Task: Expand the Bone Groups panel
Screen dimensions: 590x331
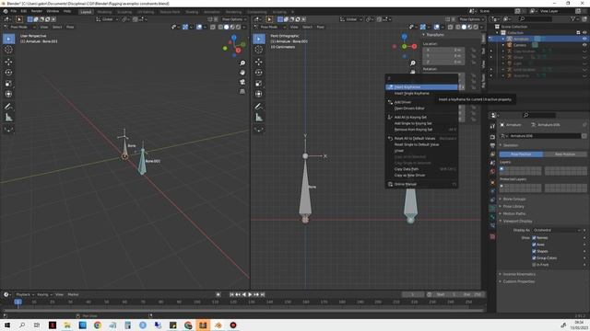Action: (514, 199)
